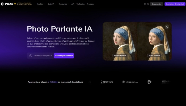This screenshot has width=186, height=106.
Task: Click the Photo Parlante IA heading
Action: (60, 29)
